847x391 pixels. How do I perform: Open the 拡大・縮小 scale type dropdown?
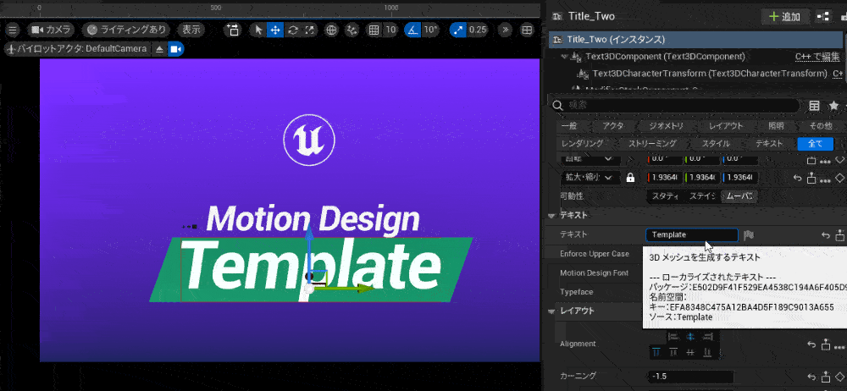click(590, 177)
